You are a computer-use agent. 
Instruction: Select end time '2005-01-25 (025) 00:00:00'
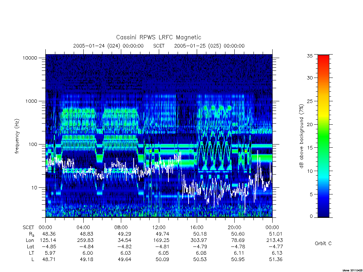point(209,46)
